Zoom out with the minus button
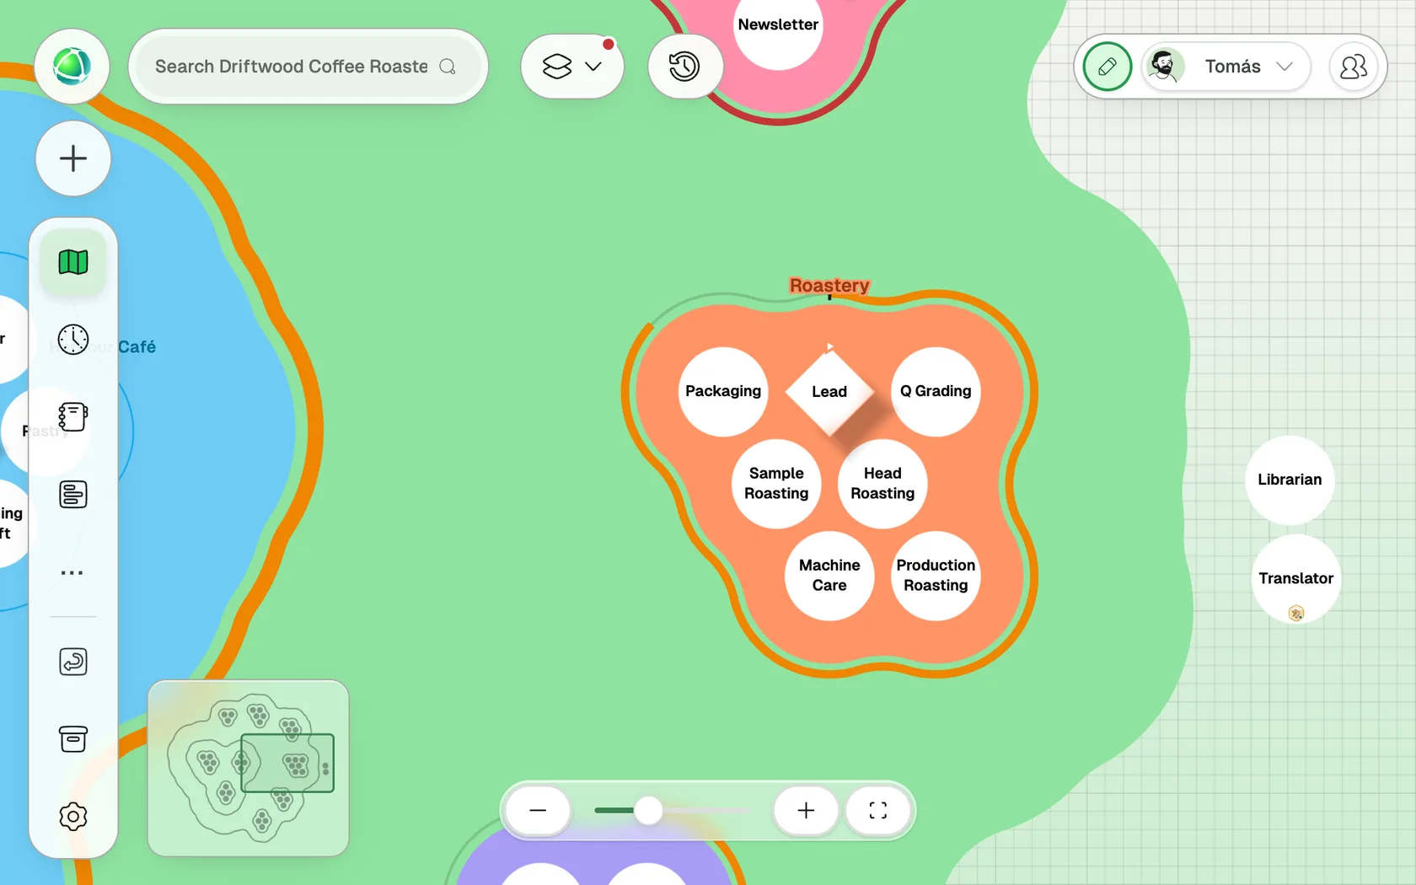The image size is (1416, 885). pyautogui.click(x=538, y=811)
